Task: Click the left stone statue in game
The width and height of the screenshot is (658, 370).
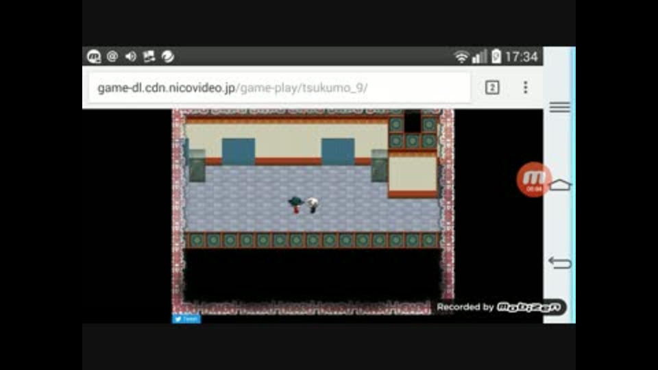Action: pyautogui.click(x=197, y=166)
